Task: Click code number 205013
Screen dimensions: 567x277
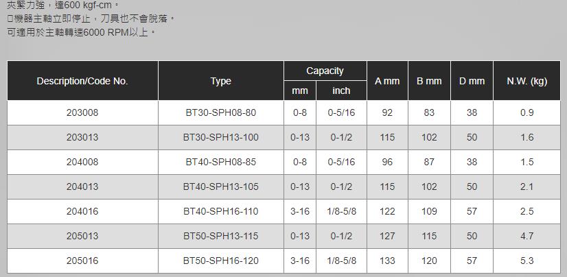Action: coord(82,236)
